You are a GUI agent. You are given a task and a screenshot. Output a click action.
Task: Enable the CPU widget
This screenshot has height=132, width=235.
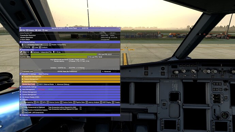[35, 102]
